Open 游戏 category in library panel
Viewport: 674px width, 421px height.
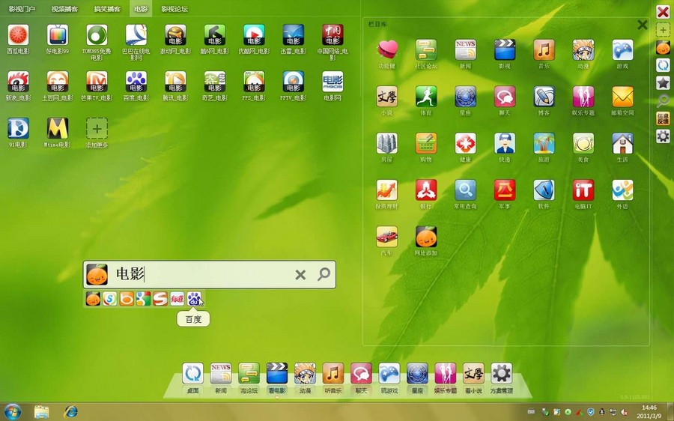click(x=622, y=50)
